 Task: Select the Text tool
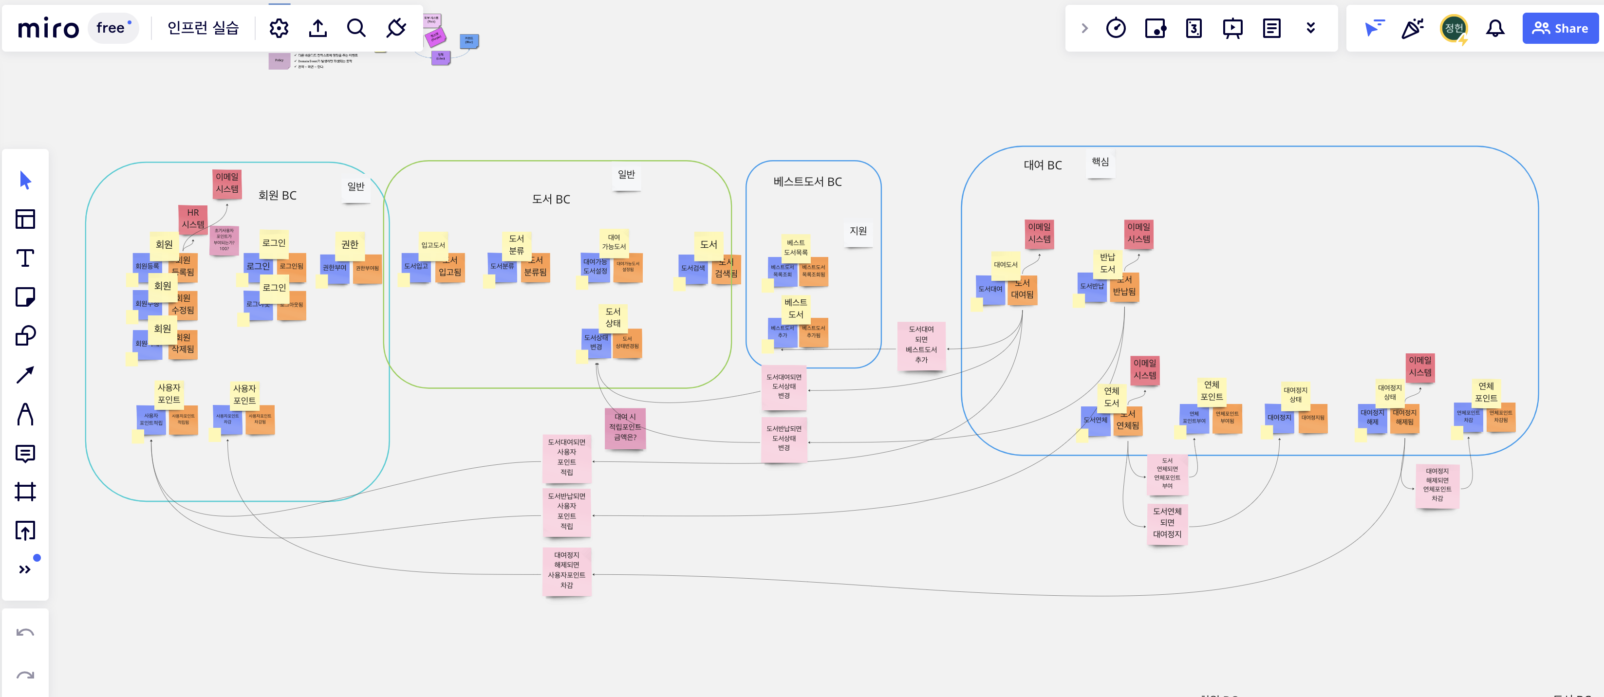coord(25,257)
